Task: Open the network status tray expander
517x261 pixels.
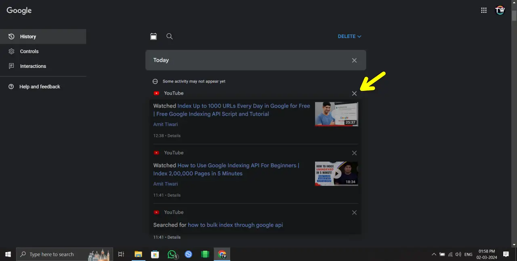Action: pyautogui.click(x=450, y=254)
